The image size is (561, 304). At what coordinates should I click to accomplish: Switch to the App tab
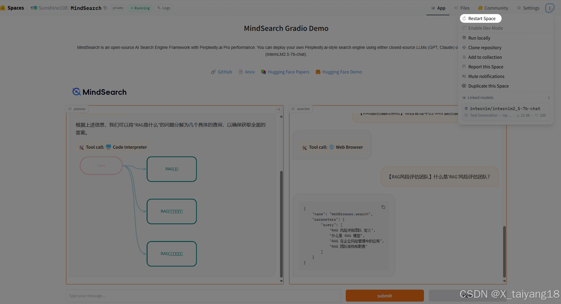pyautogui.click(x=438, y=8)
